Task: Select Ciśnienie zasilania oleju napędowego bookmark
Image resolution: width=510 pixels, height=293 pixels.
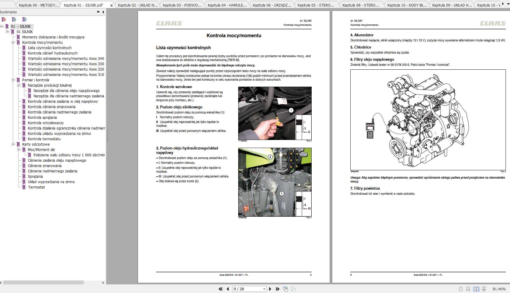Action: [57, 160]
